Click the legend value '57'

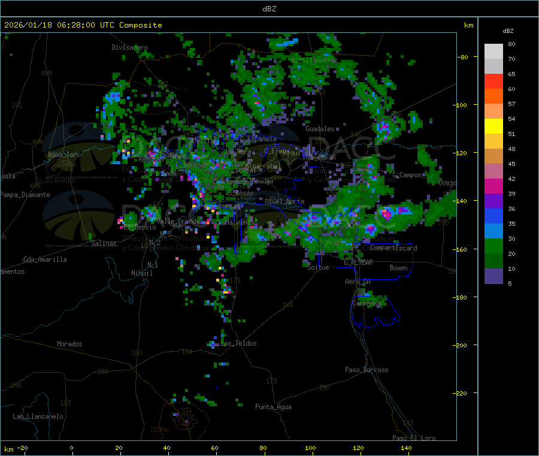tap(511, 104)
